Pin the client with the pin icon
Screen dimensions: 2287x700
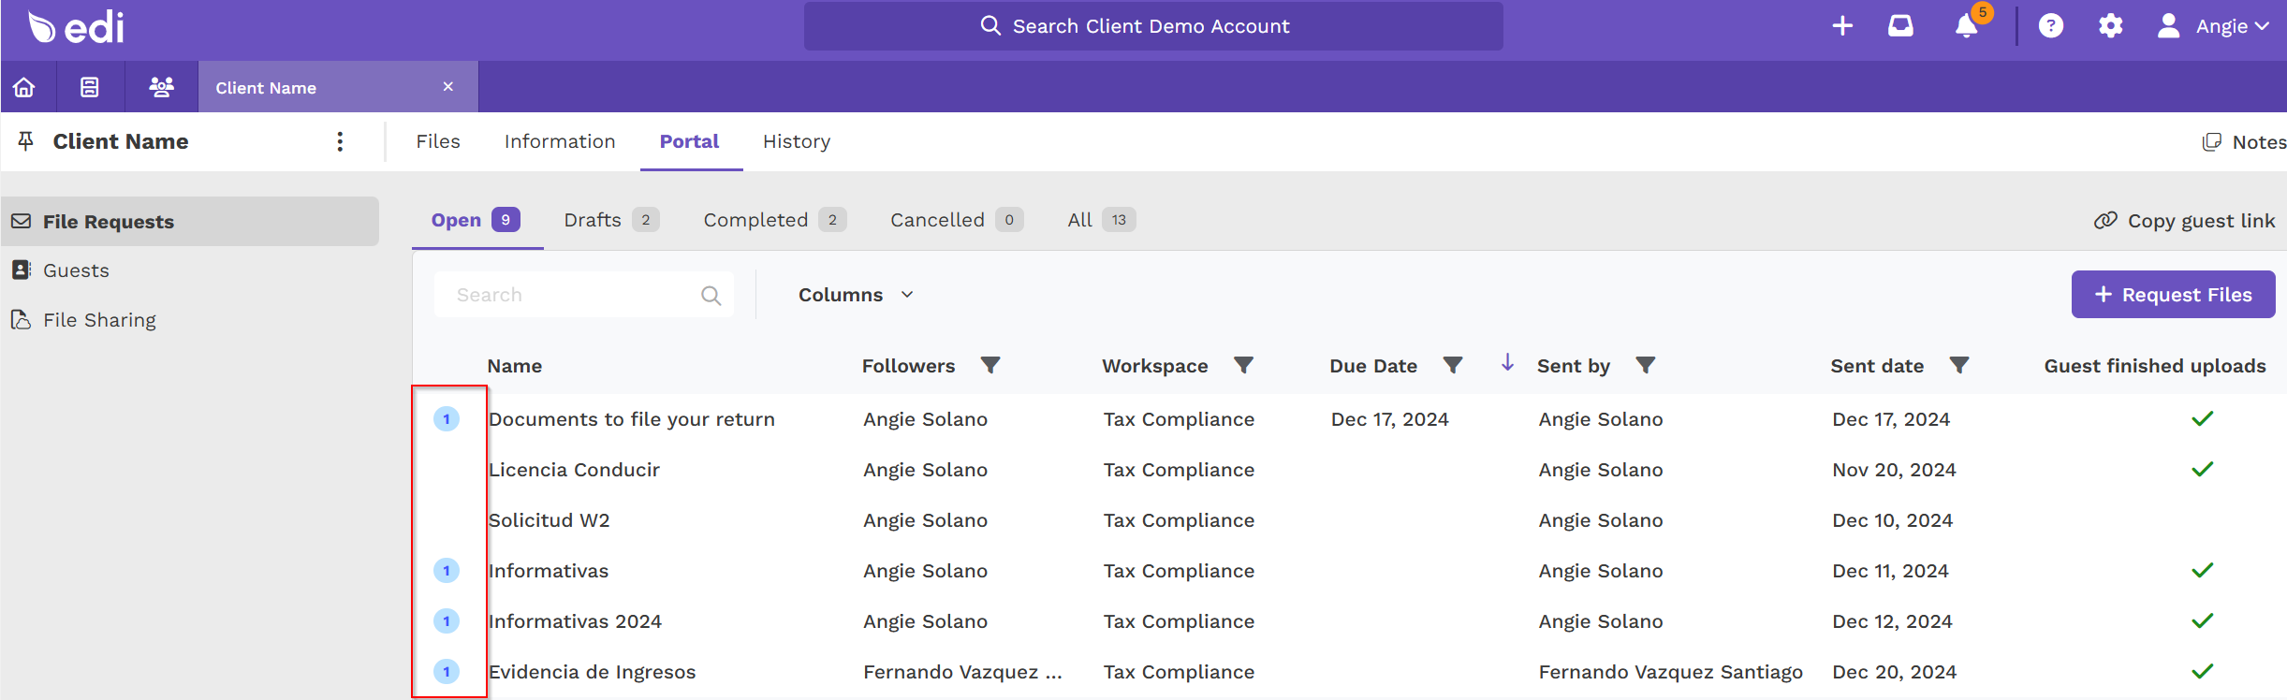[26, 141]
